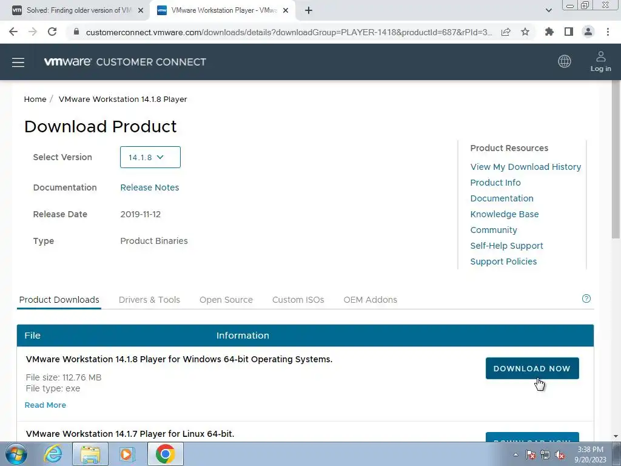The width and height of the screenshot is (621, 466).
Task: Open the Chrome profile avatar
Action: [x=588, y=32]
